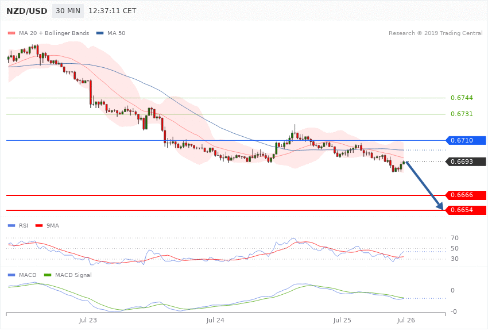The height and width of the screenshot is (331, 488).
Task: Click the MACD Signal green legend swatch
Action: click(x=48, y=275)
